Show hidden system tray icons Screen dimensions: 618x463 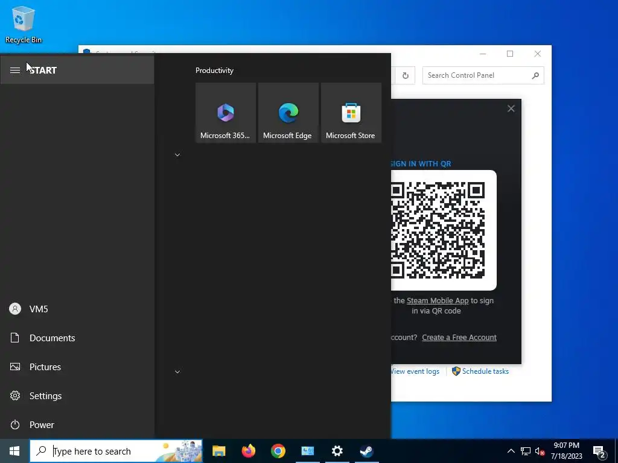pyautogui.click(x=511, y=451)
